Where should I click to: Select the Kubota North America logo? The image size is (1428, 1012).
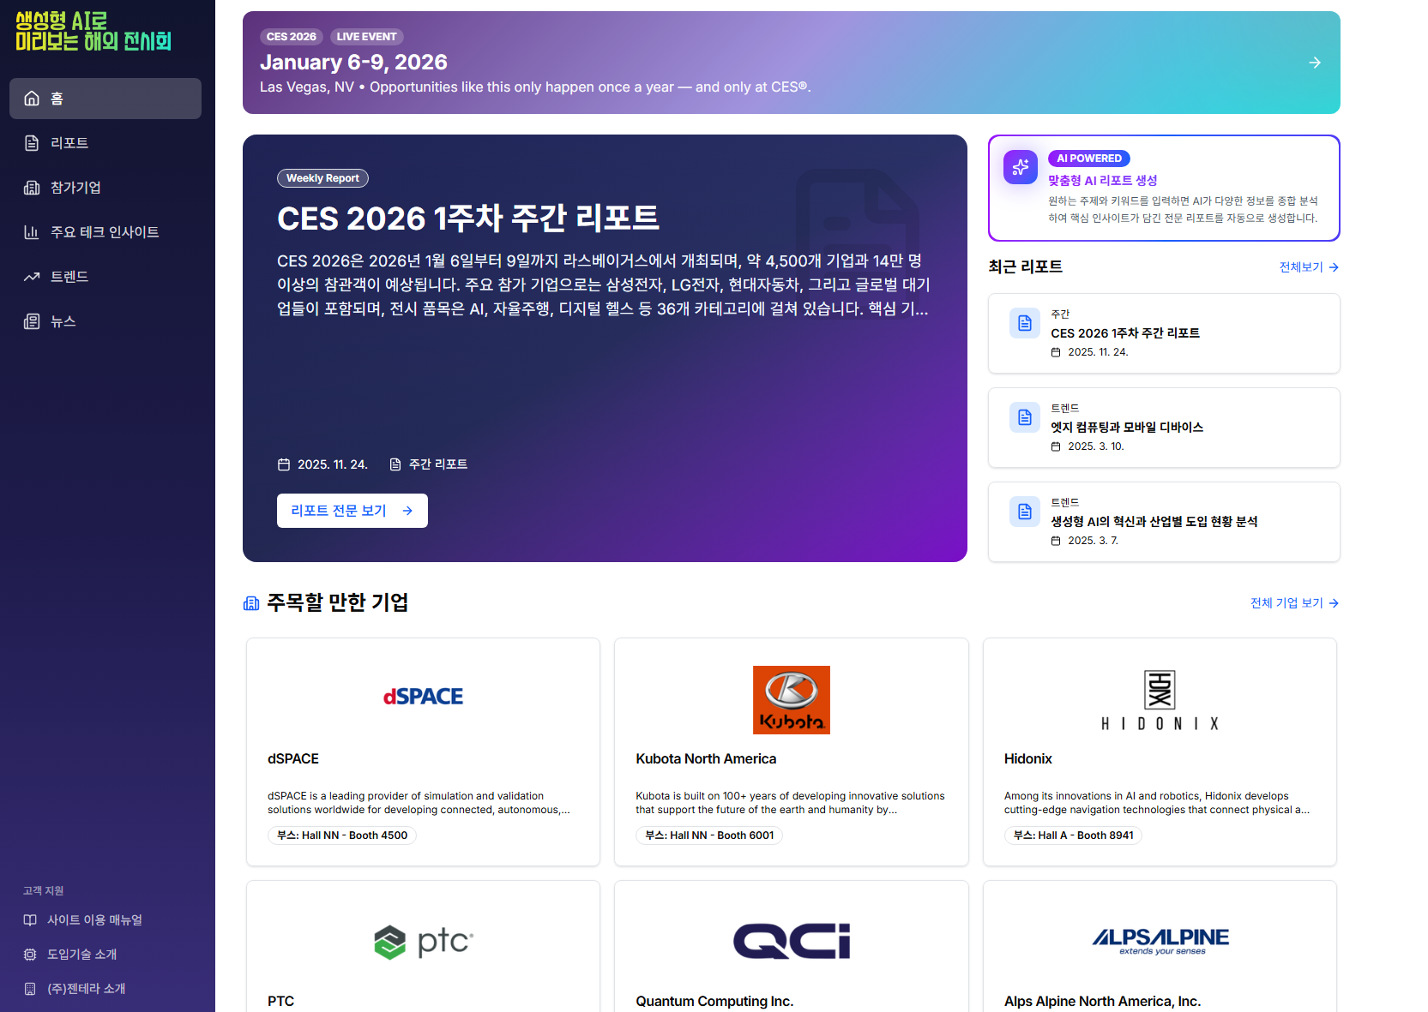791,700
